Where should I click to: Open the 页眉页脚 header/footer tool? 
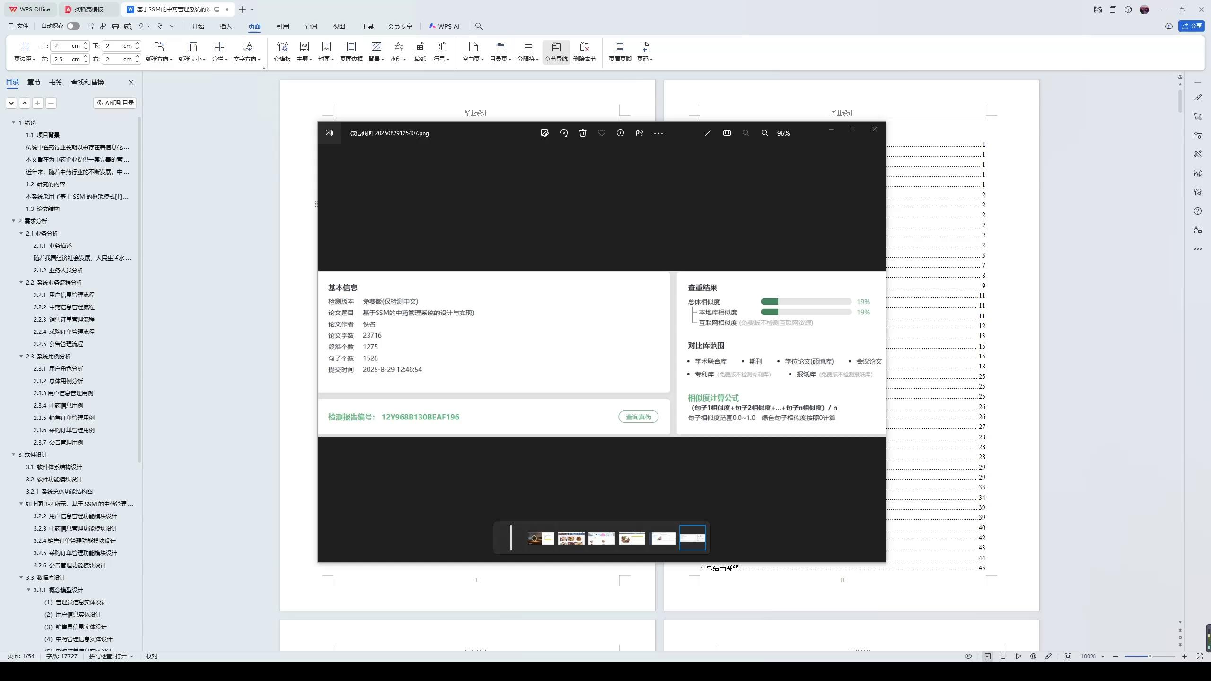click(619, 52)
